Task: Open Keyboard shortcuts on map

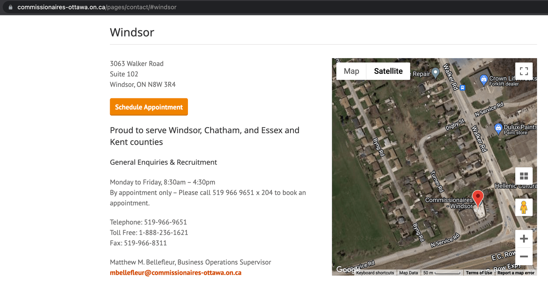Action: [375, 273]
